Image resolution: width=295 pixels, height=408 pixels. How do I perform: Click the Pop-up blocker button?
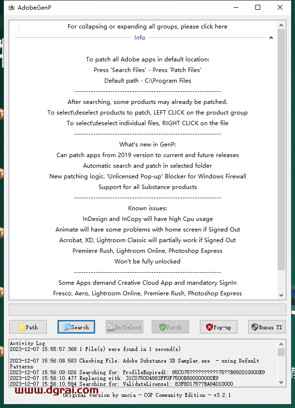pos(219,327)
